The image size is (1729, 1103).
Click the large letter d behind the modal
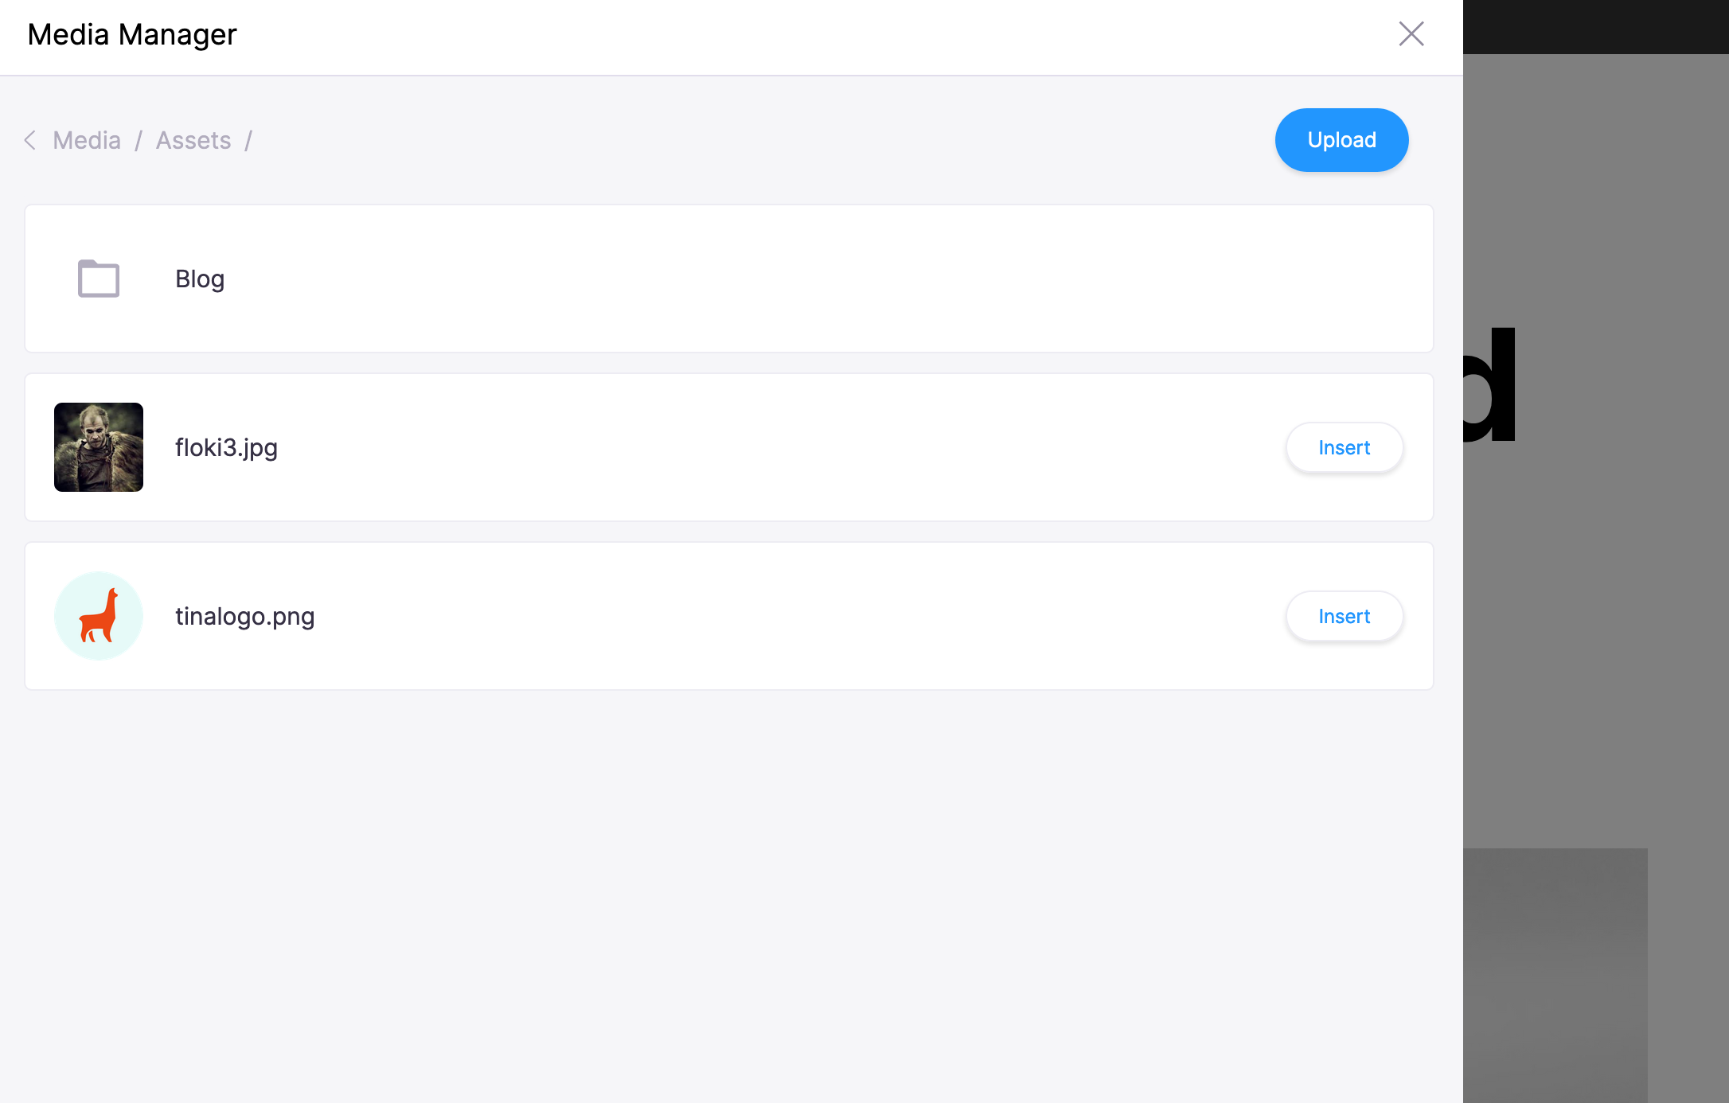click(1489, 384)
